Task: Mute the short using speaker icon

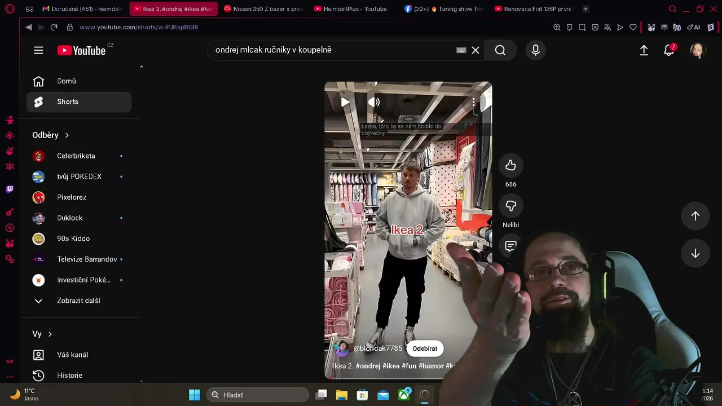Action: (374, 102)
